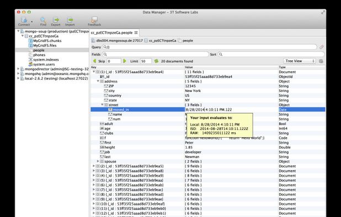
Task: Select the city field row
Action: pos(208,91)
